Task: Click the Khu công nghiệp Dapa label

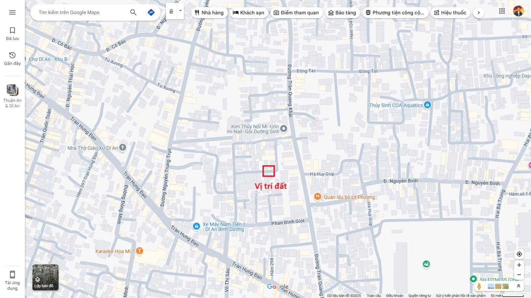Action: (x=507, y=76)
